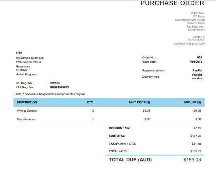Select discount amount $7.75
Viewport: 216px width, 172px height.
click(197, 128)
